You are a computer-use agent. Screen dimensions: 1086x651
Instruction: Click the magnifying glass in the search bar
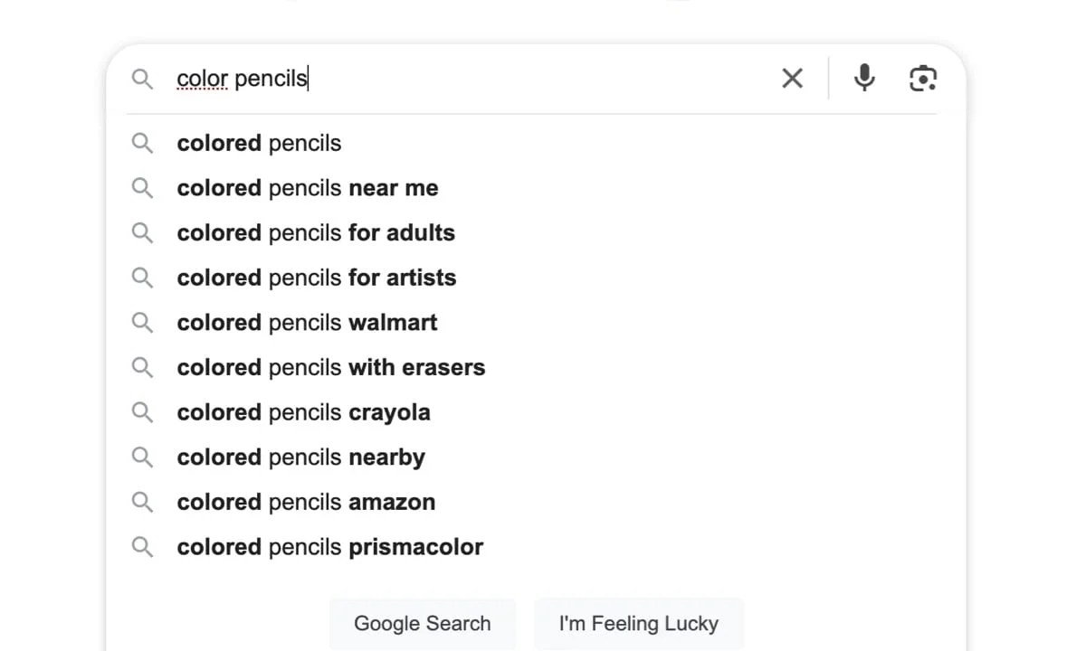point(142,79)
